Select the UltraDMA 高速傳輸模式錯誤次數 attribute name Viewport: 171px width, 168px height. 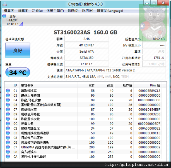(x=48, y=147)
